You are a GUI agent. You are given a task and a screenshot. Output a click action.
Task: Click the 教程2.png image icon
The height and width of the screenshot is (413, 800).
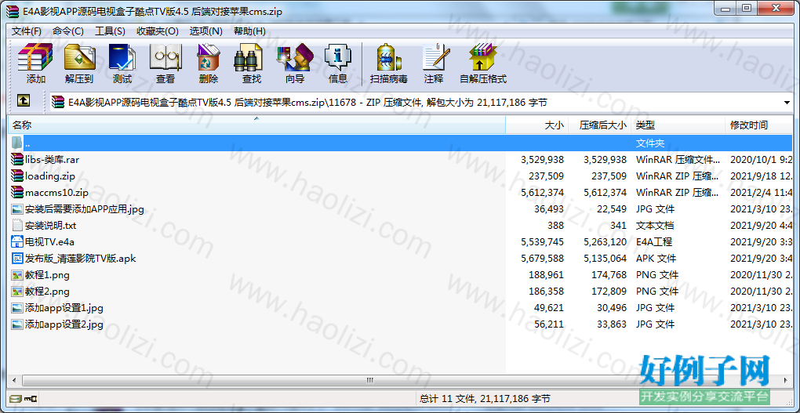point(17,292)
